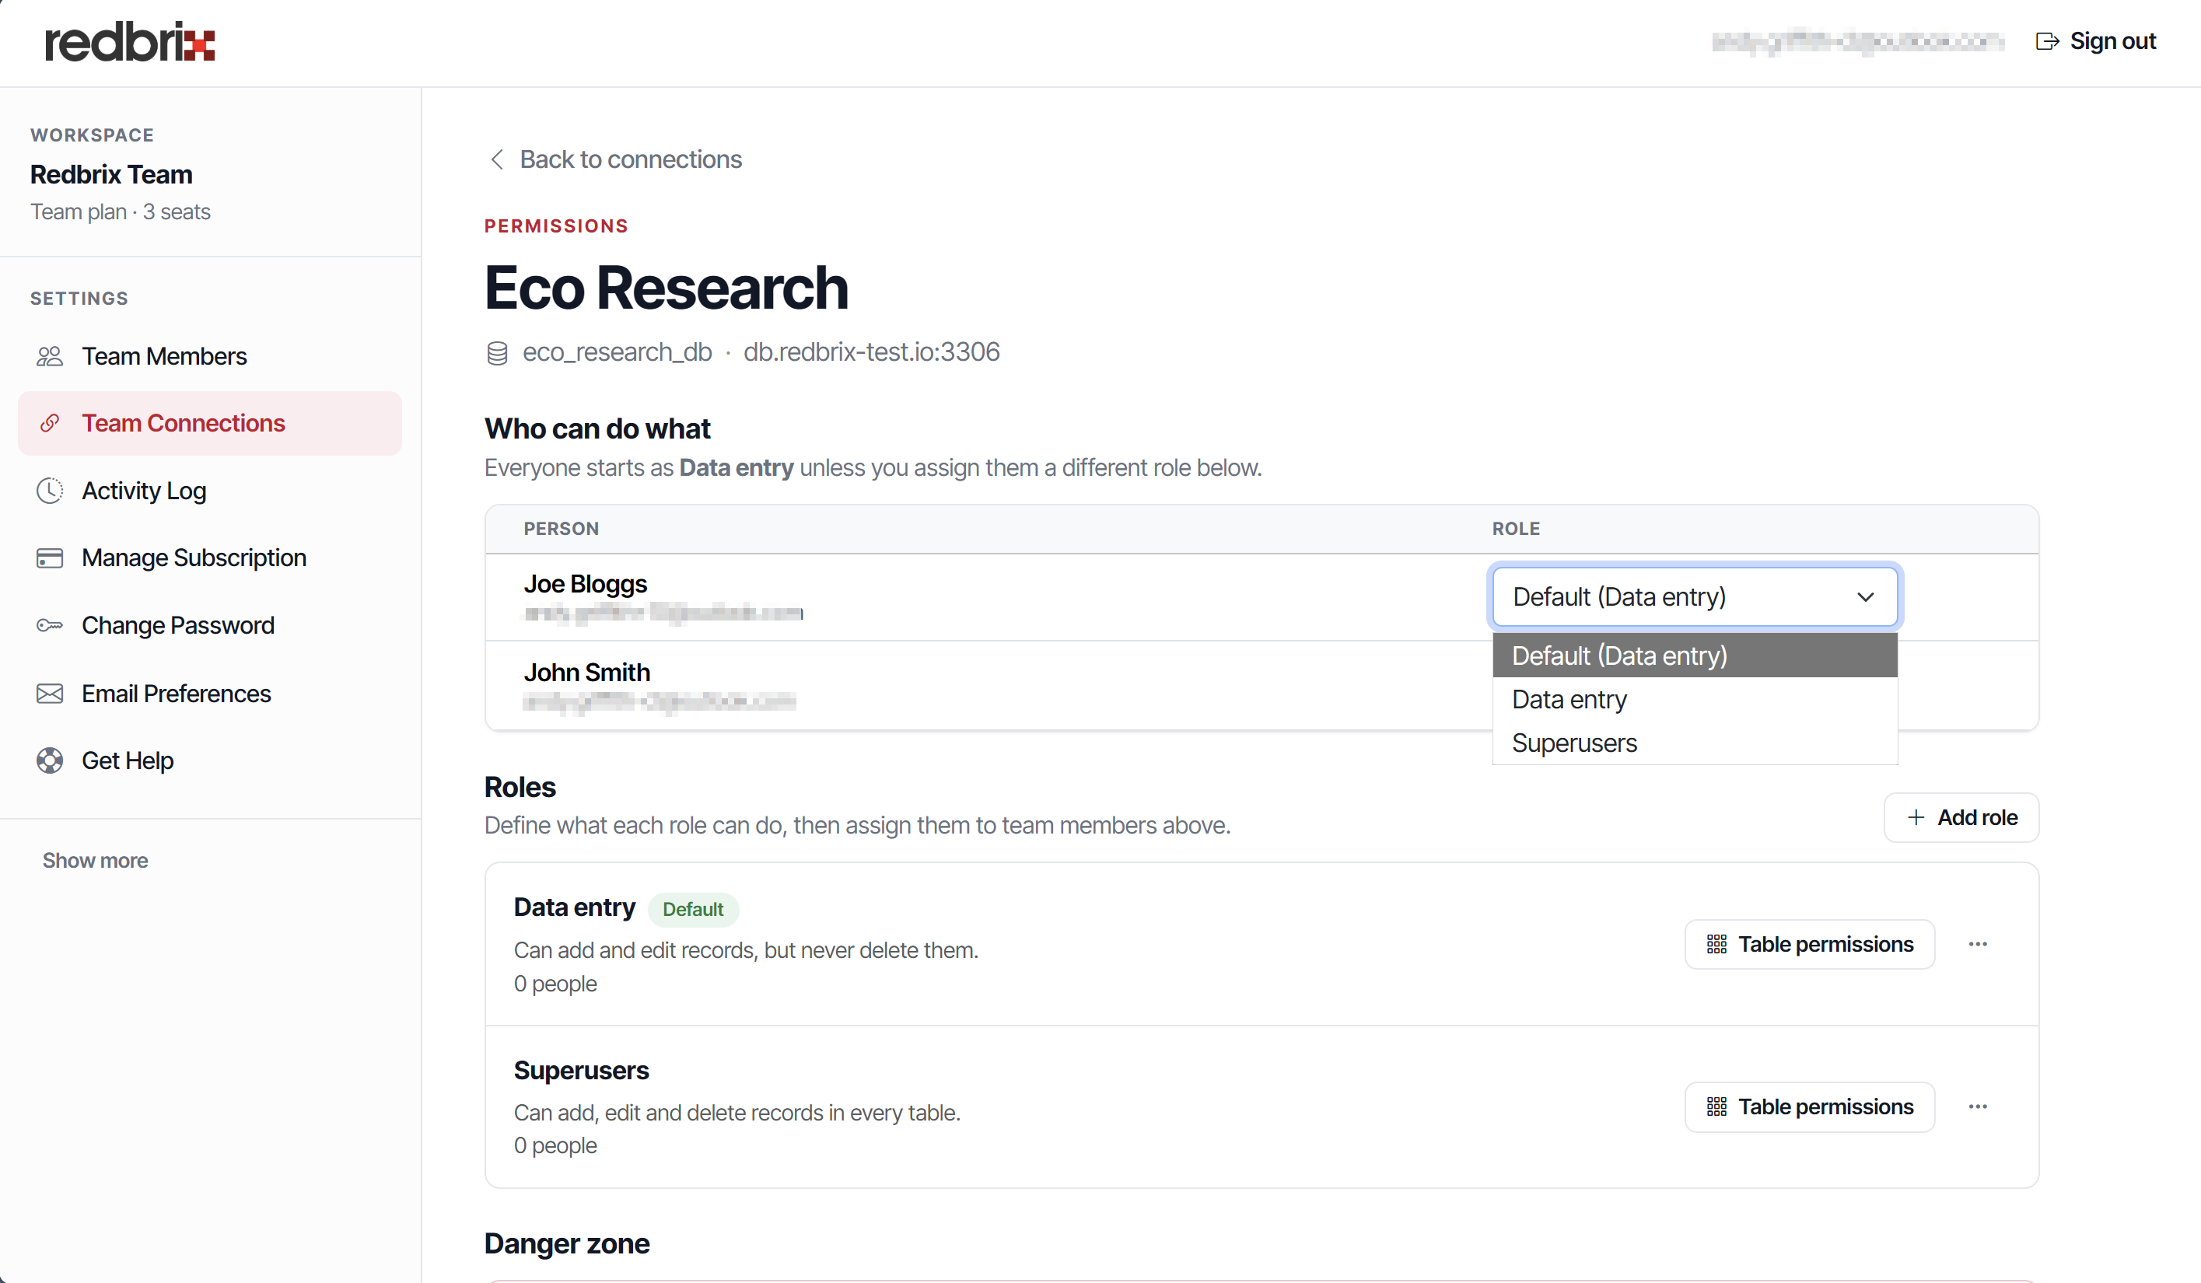Click the Activity Log clock icon
Viewport: 2201px width, 1283px height.
point(50,491)
